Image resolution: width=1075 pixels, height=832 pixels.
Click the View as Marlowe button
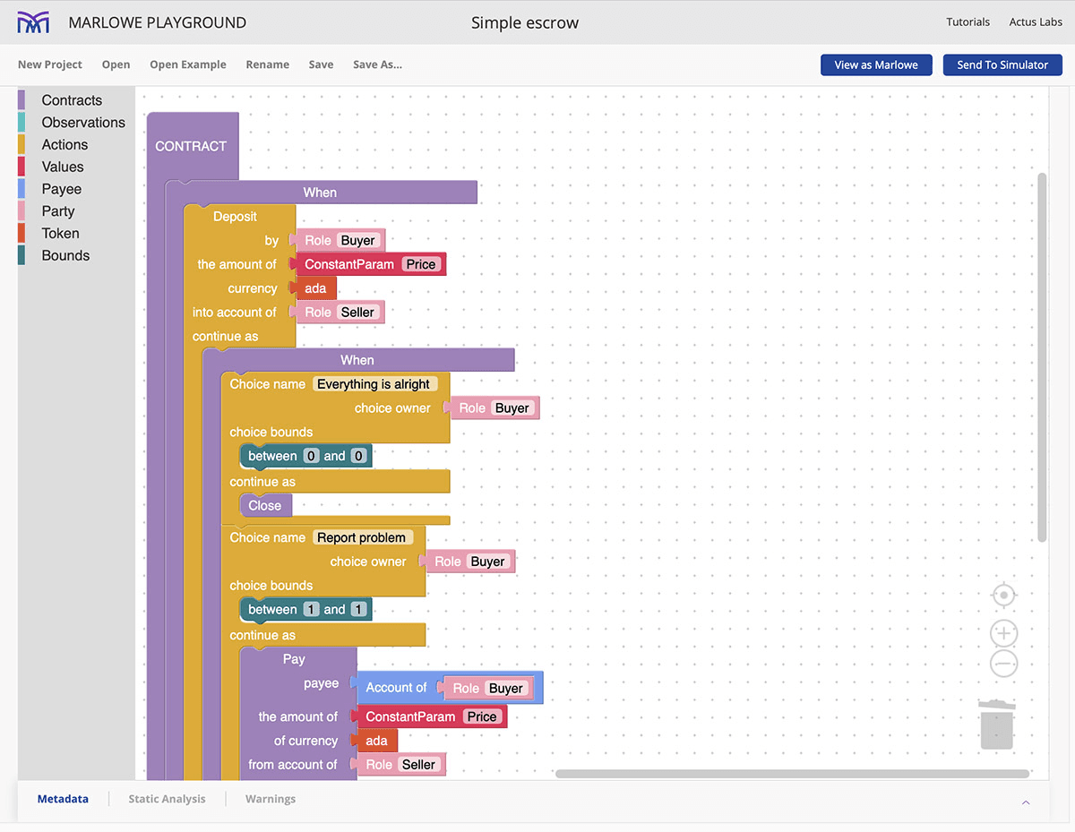tap(875, 64)
